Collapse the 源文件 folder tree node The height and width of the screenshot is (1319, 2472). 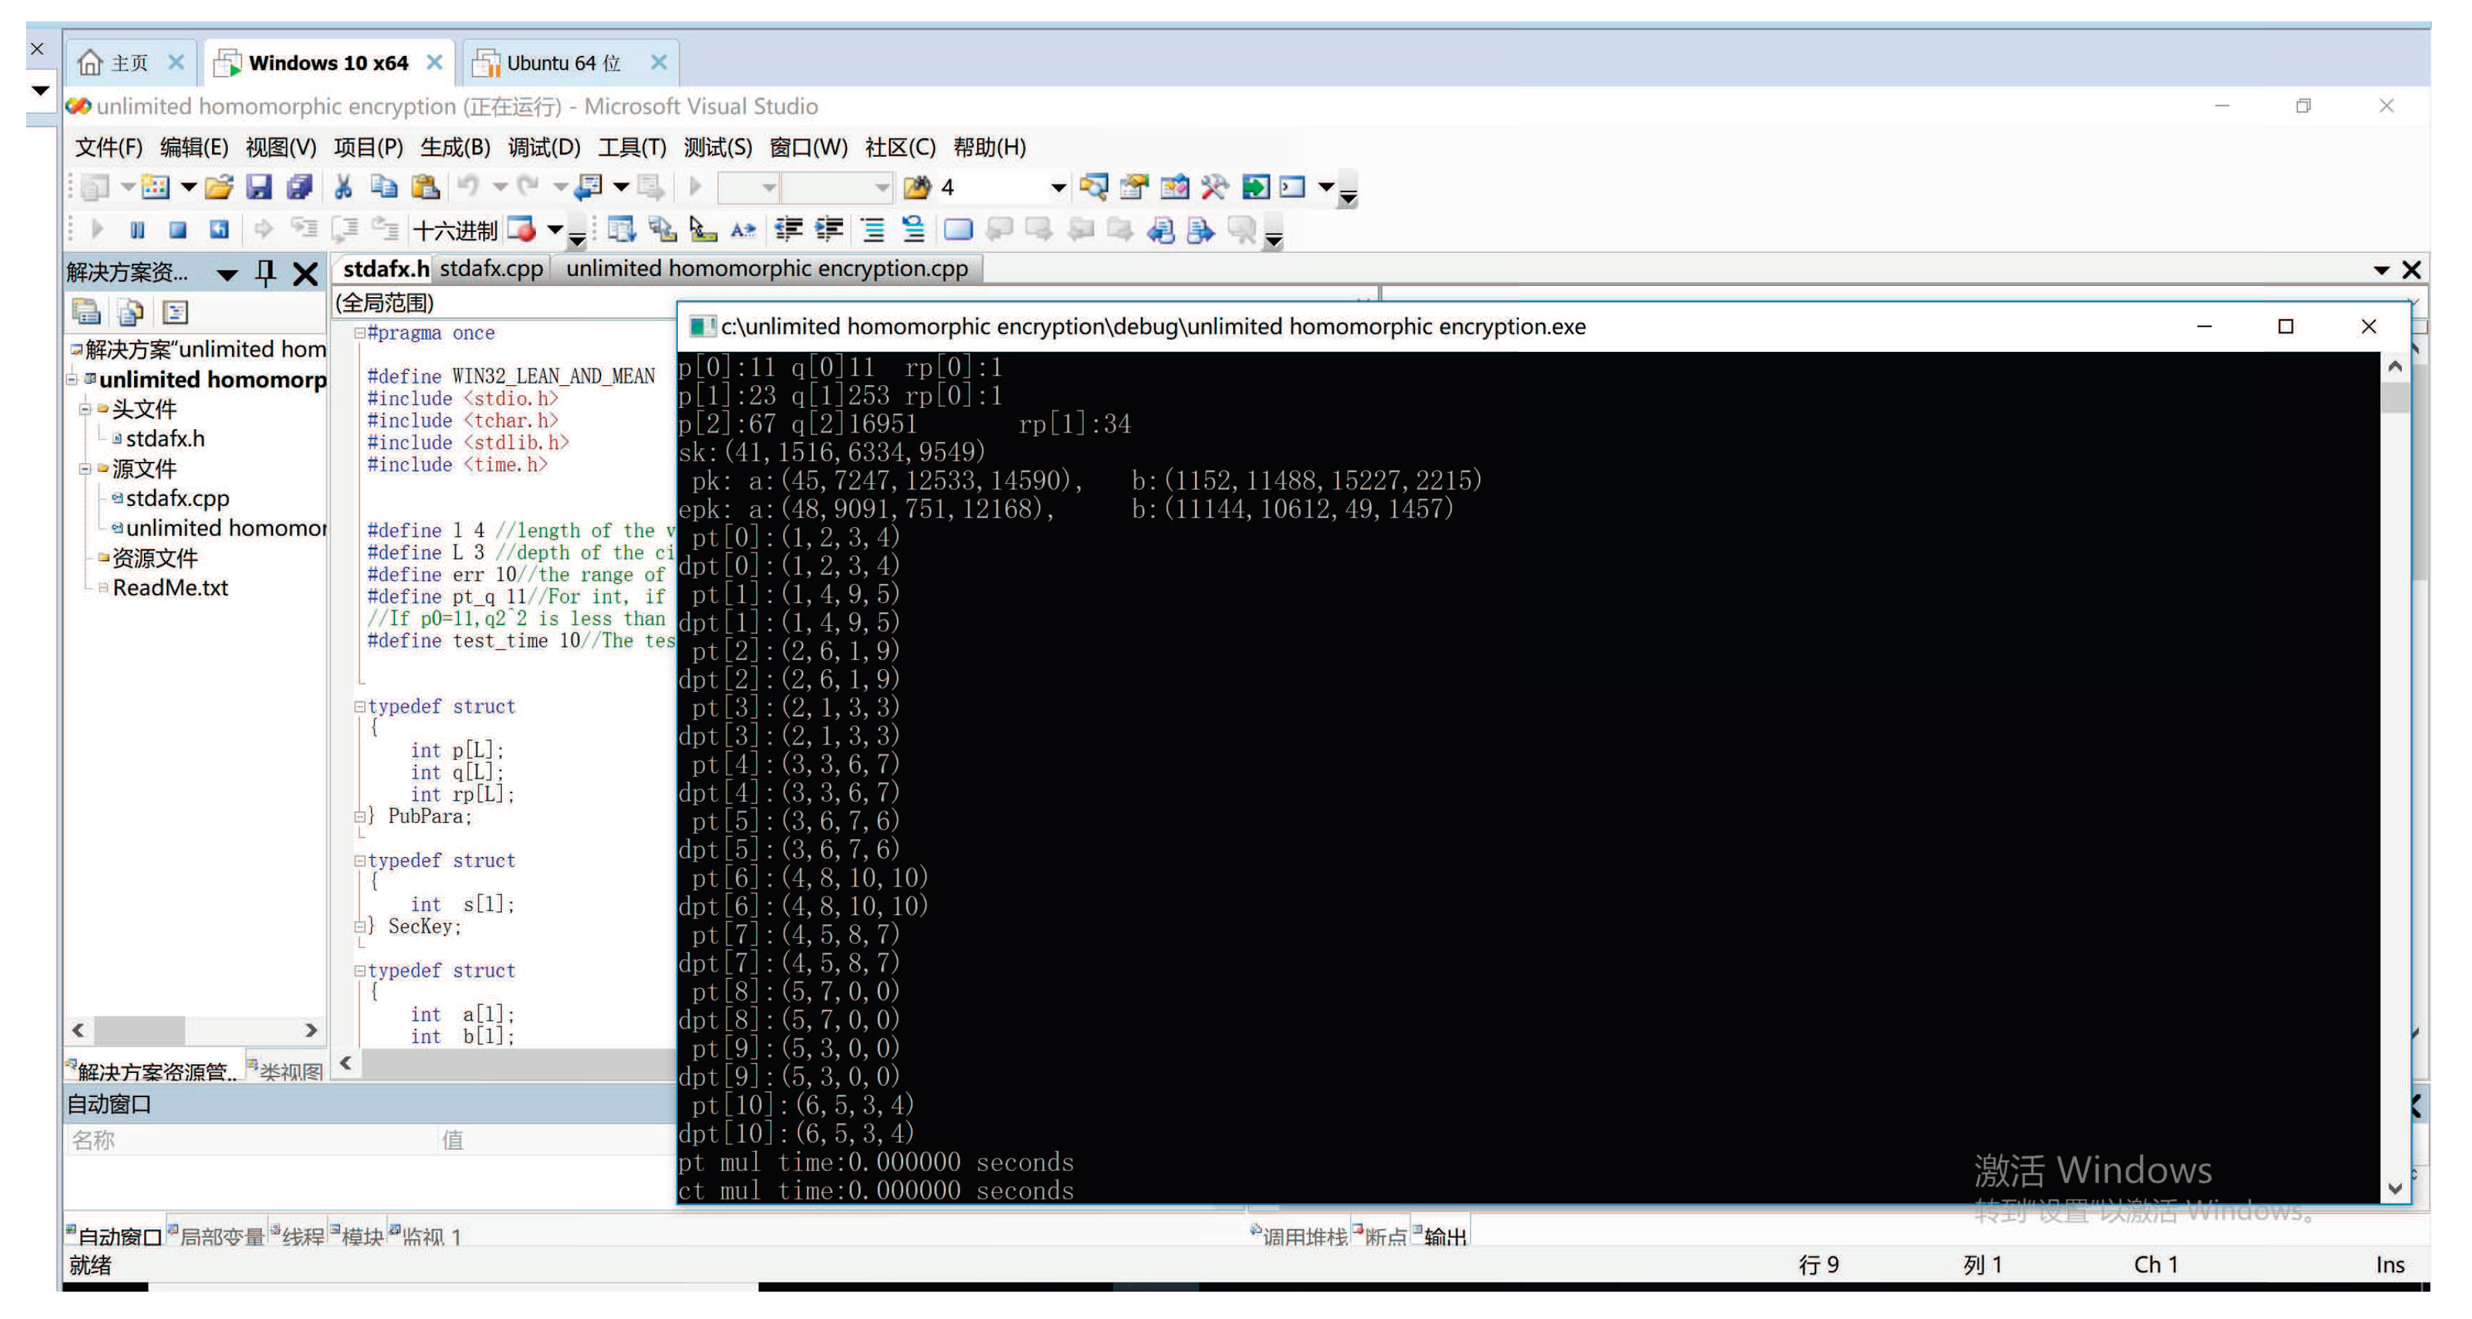[x=85, y=469]
